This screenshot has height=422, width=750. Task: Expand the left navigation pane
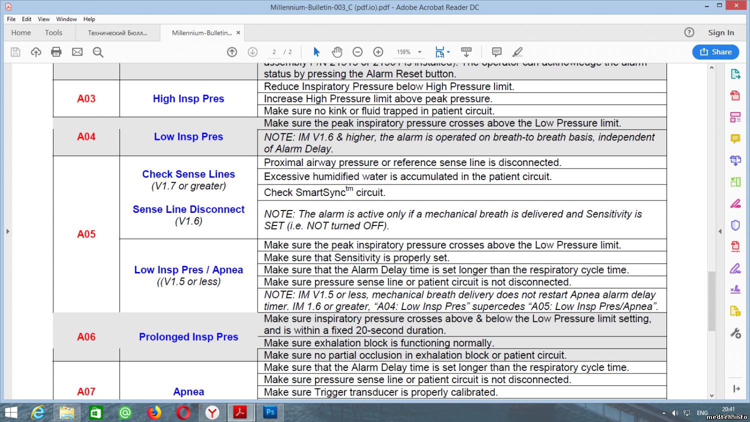click(x=7, y=231)
